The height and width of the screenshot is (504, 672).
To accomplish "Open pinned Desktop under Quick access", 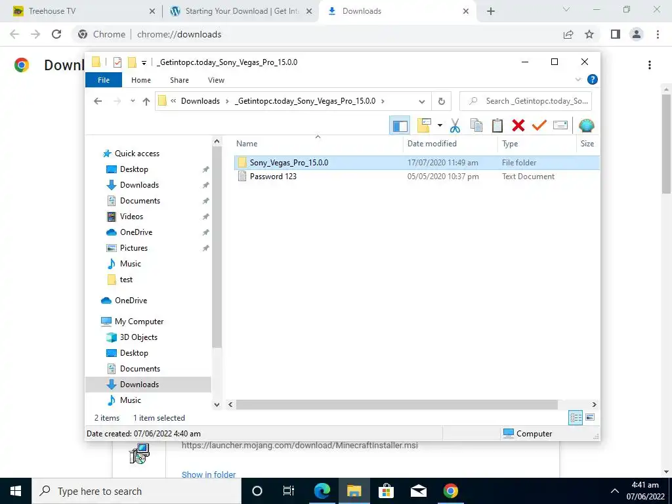I will [x=134, y=169].
